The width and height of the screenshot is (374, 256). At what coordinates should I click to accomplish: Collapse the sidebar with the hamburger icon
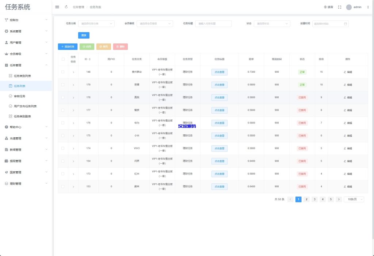[x=57, y=7]
